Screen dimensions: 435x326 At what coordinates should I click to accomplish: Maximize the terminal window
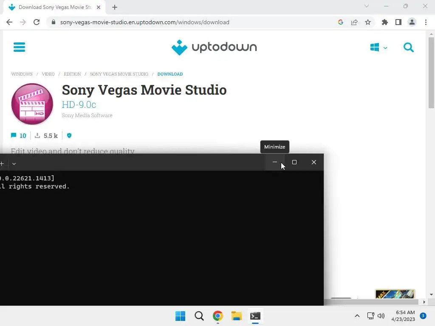(294, 162)
